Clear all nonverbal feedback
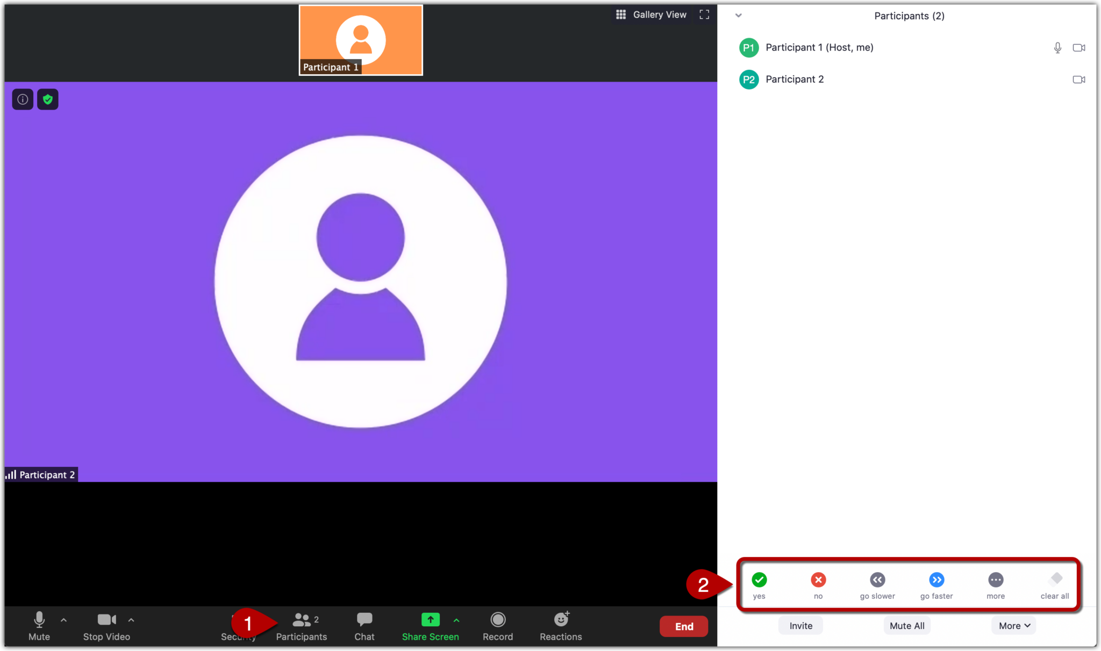The image size is (1101, 651). click(x=1055, y=580)
